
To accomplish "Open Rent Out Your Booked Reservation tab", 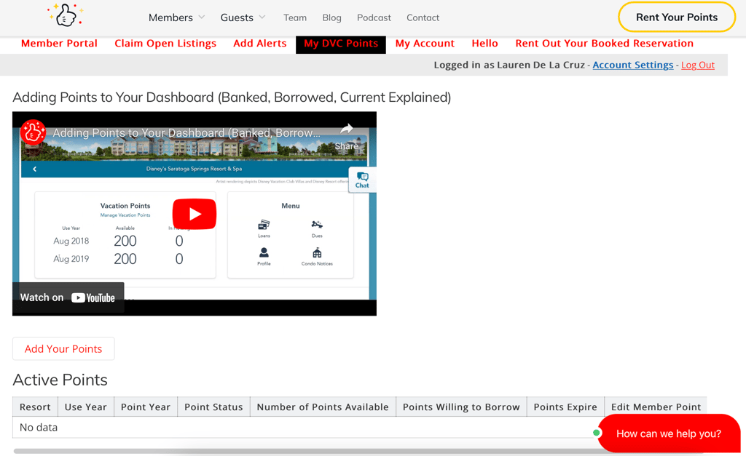I will point(604,43).
